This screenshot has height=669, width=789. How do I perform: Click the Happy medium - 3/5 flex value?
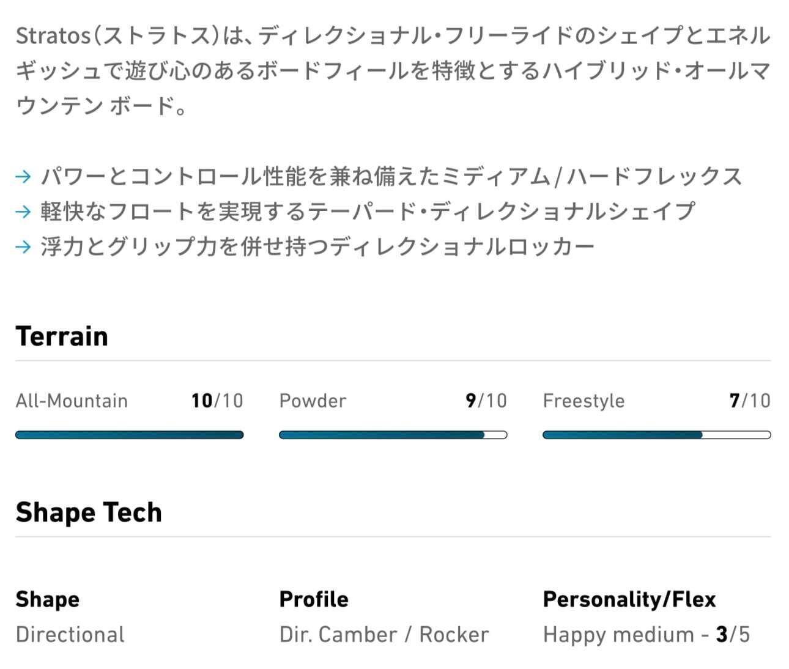click(646, 634)
